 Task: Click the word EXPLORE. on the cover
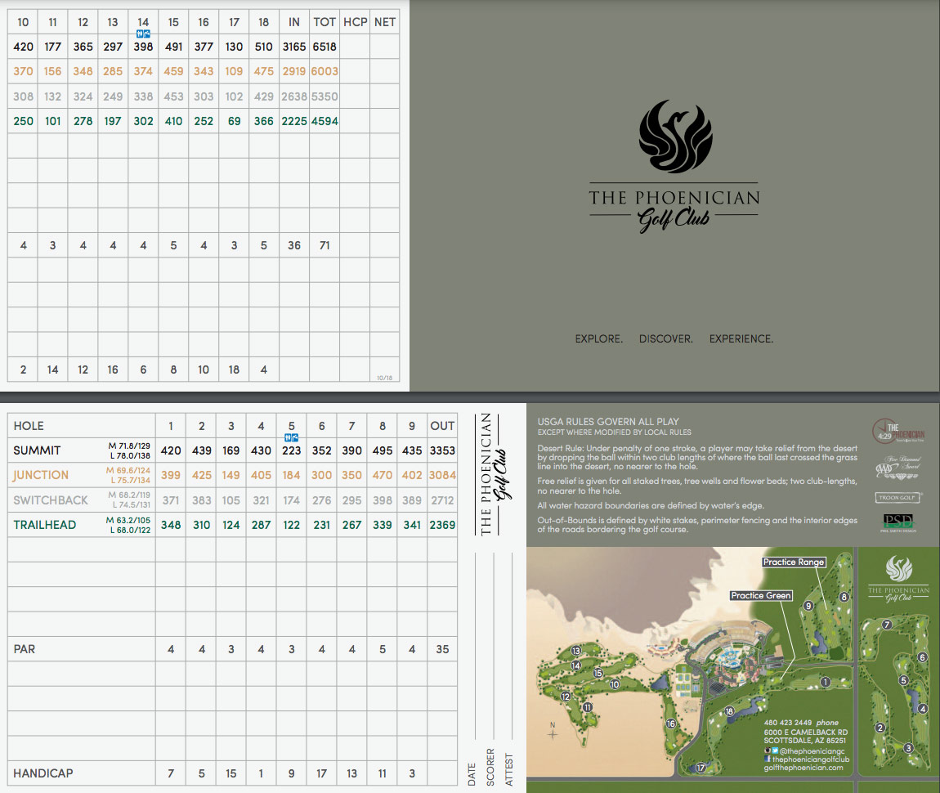coord(599,339)
